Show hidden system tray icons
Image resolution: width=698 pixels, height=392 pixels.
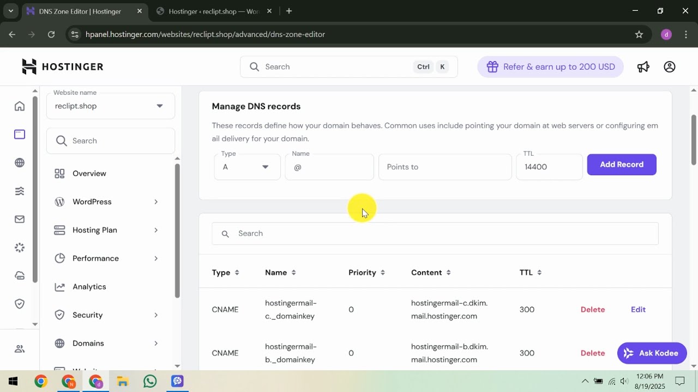[x=585, y=381]
